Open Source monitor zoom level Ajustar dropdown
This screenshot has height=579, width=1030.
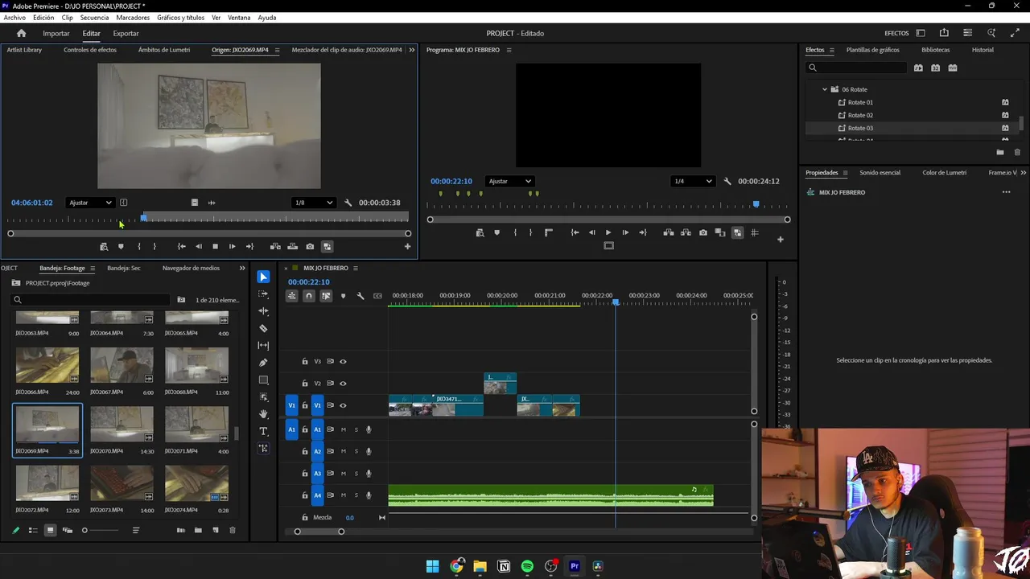[90, 203]
